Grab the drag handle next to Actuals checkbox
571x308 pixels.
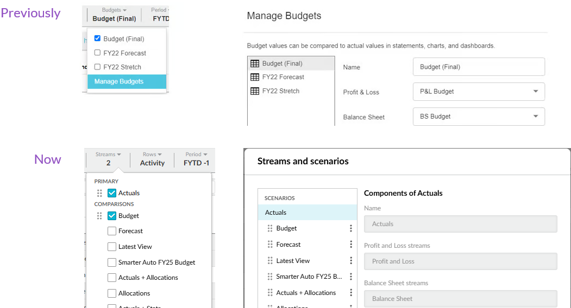pyautogui.click(x=99, y=193)
